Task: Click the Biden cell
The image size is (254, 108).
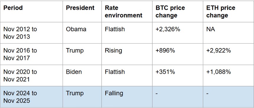Action: pos(82,76)
